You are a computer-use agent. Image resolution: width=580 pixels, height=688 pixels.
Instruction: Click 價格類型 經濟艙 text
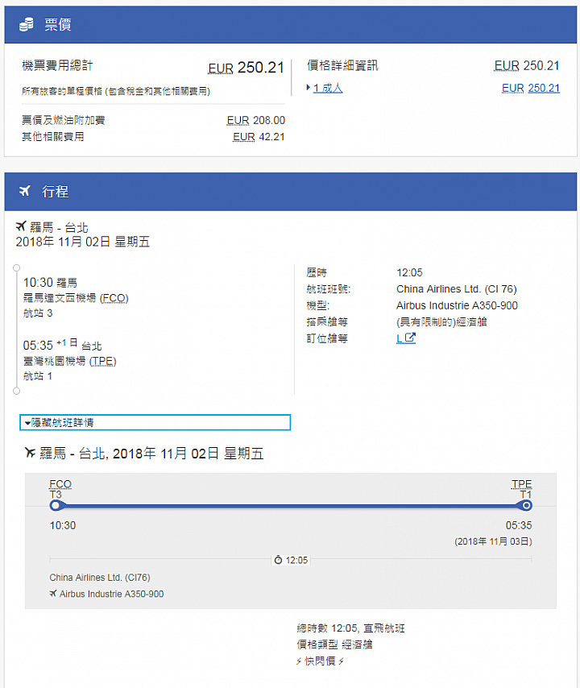[334, 644]
